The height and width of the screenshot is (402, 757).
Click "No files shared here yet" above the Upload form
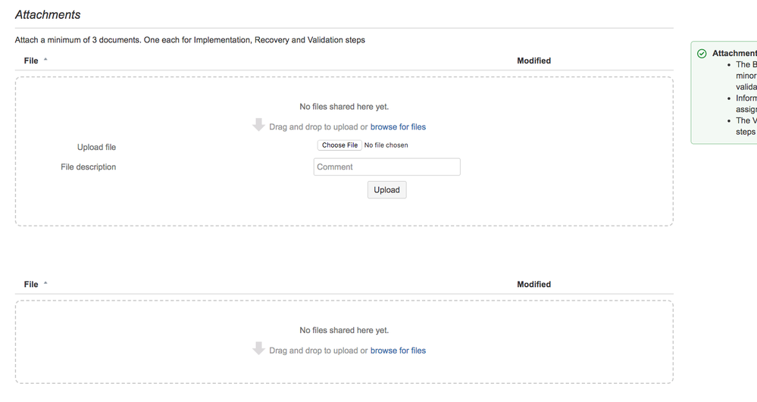[x=344, y=107]
